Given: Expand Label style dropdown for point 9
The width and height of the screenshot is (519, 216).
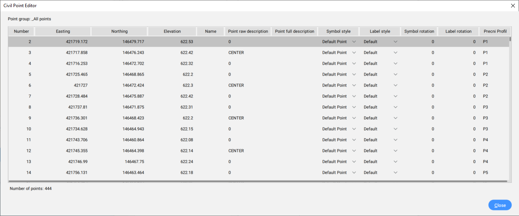Looking at the screenshot, I should pyautogui.click(x=395, y=118).
